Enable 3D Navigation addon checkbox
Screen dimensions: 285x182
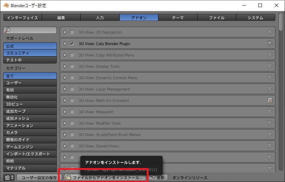(x=72, y=32)
